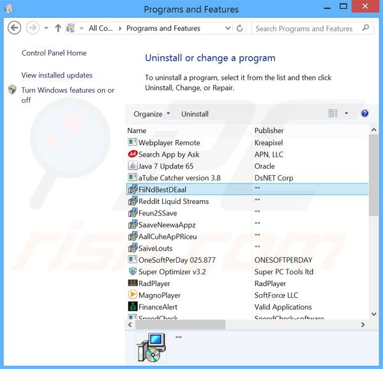
Task: Click the vertical scrollbar up arrow
Action: pos(373,130)
